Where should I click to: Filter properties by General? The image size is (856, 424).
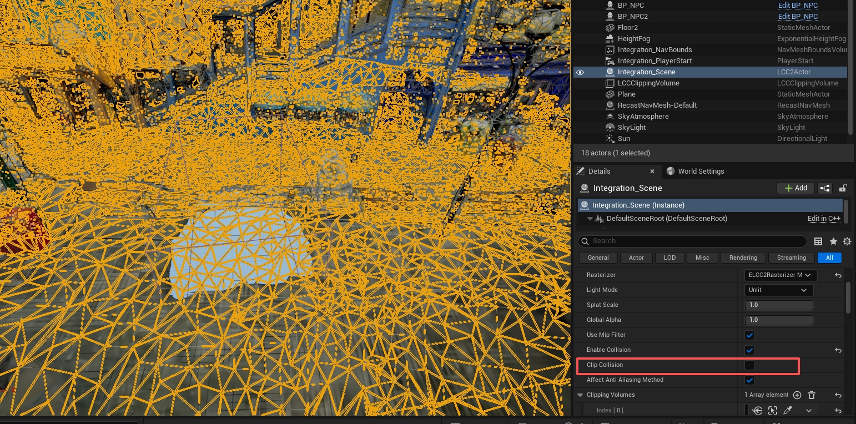598,258
